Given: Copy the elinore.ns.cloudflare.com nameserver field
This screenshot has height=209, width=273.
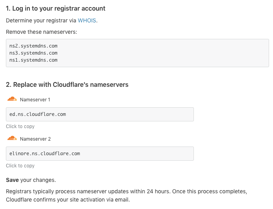Looking at the screenshot, I should tap(100, 154).
